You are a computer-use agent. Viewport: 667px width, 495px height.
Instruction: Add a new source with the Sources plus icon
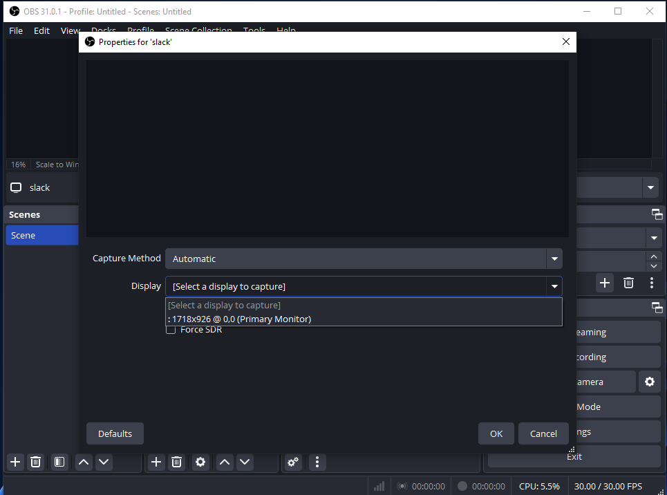click(x=156, y=462)
